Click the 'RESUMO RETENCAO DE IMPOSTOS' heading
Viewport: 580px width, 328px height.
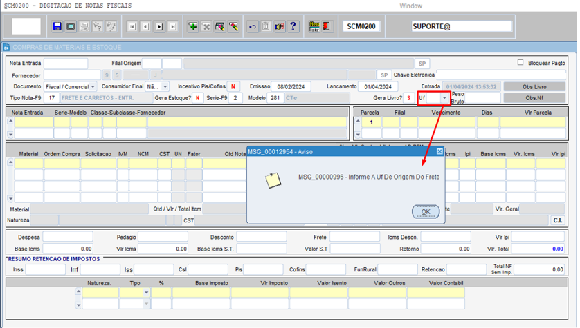click(54, 259)
